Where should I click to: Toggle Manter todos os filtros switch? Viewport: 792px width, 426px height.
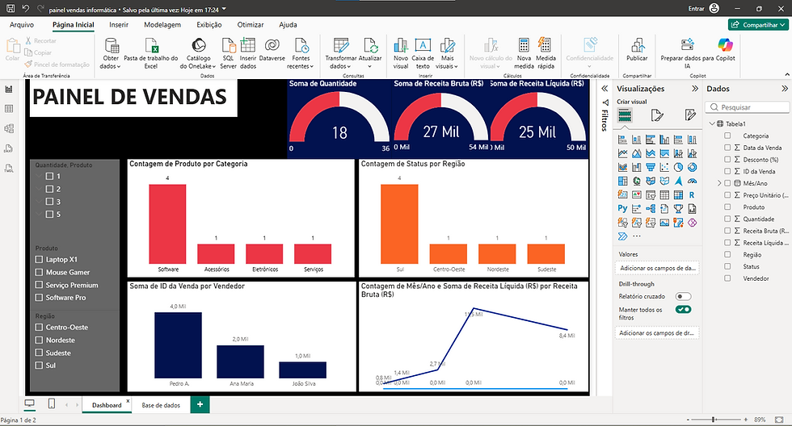coord(683,310)
